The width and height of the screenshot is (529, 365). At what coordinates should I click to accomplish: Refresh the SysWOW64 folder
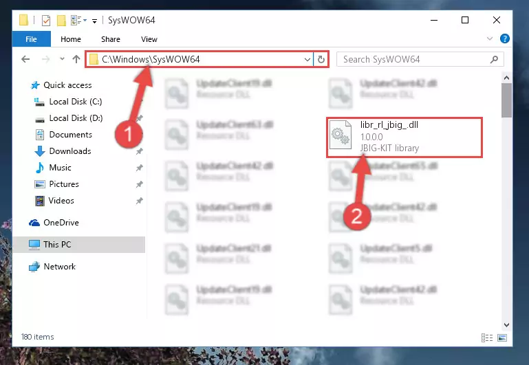click(321, 60)
